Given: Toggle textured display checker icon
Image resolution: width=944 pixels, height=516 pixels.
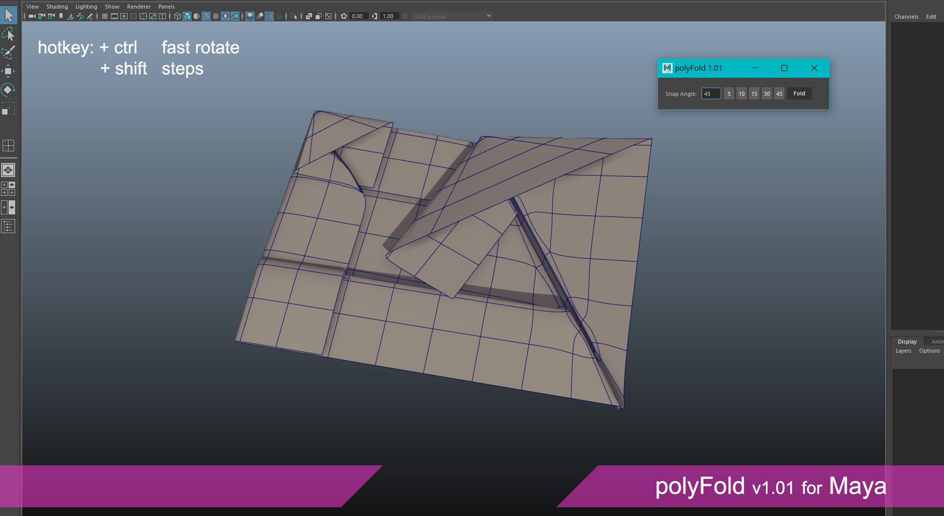Looking at the screenshot, I should click(x=216, y=16).
